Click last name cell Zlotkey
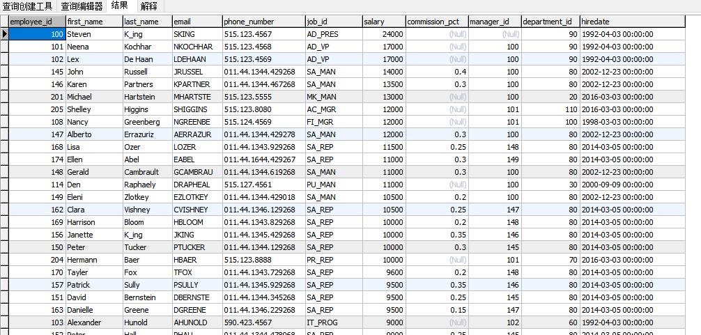 point(148,197)
